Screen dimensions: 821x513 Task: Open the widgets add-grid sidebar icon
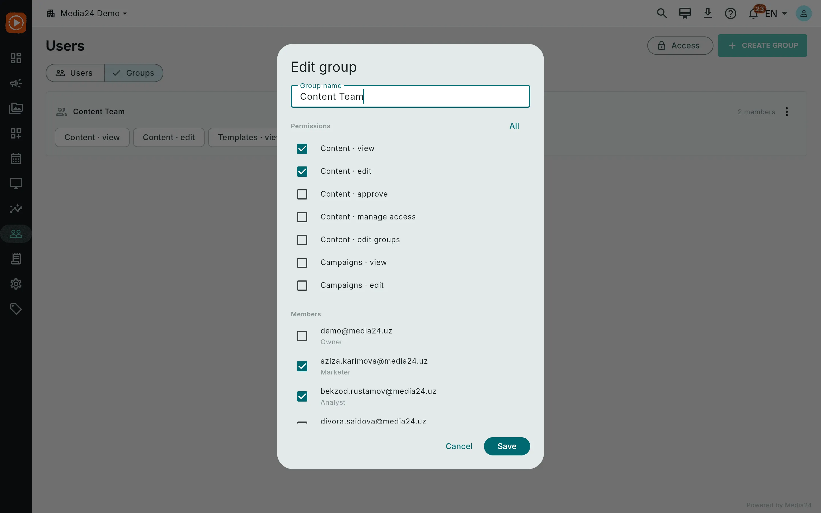pyautogui.click(x=16, y=133)
